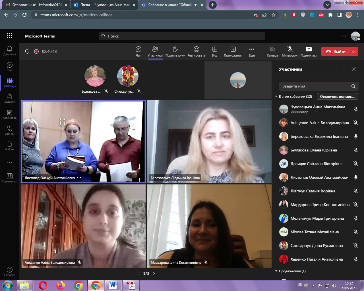Collapse the Предложения section
This screenshot has height=291, width=364.
tap(276, 271)
